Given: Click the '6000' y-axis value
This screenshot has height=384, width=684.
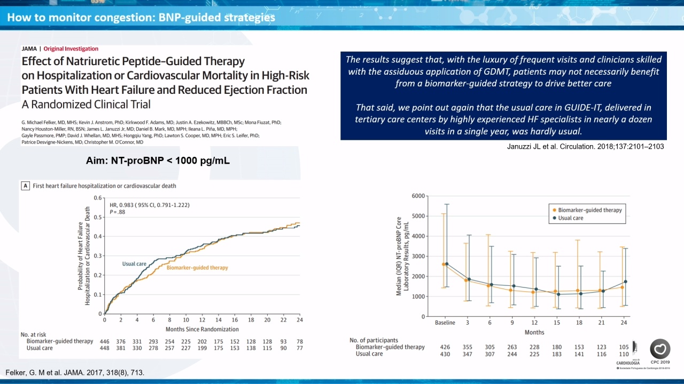Looking at the screenshot, I should 419,196.
